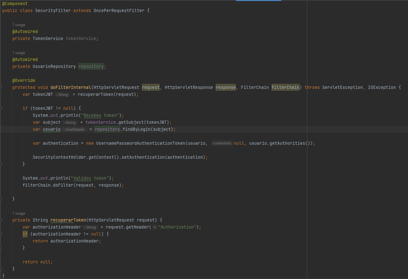Click IOException in throws clause
408x279 pixels.
click(382, 87)
